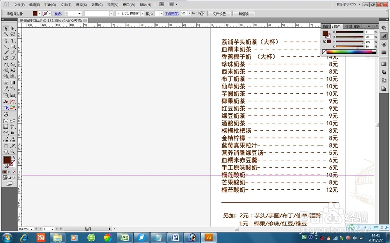
Task: Open fill color dropdown in control bar
Action: pos(39,14)
